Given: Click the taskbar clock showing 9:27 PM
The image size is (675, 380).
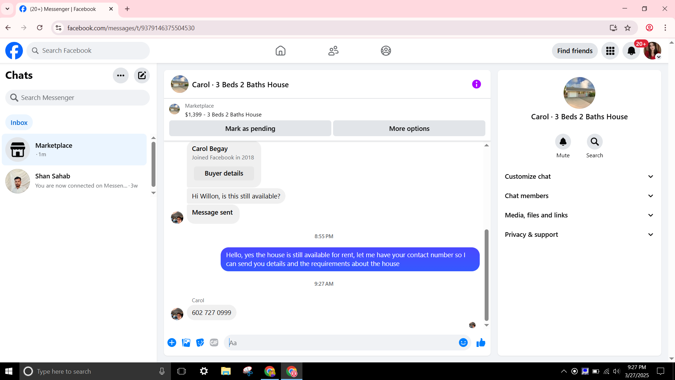Looking at the screenshot, I should point(637,371).
